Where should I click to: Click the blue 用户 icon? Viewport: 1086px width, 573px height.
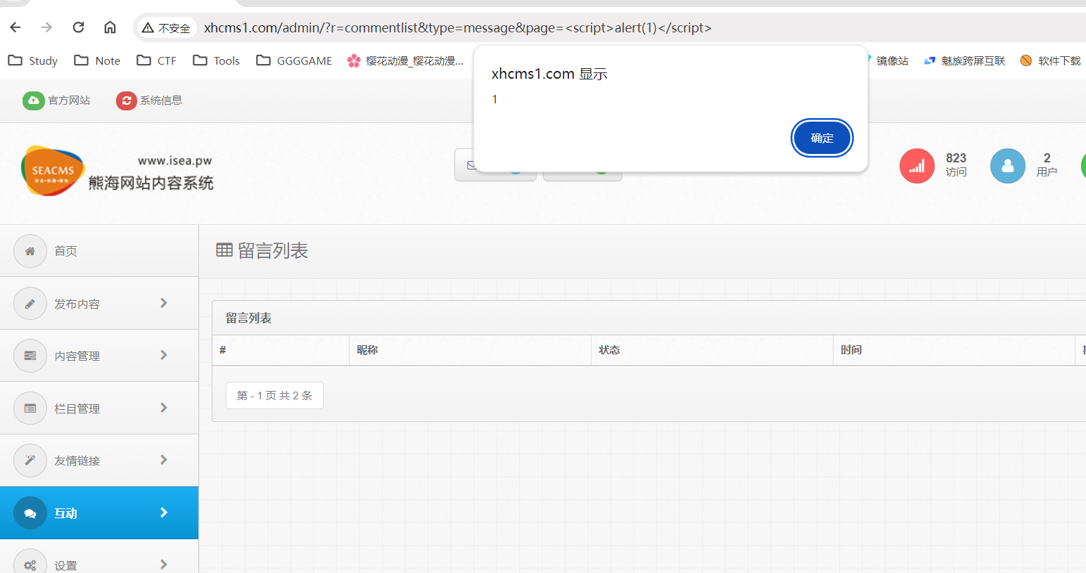(1007, 166)
